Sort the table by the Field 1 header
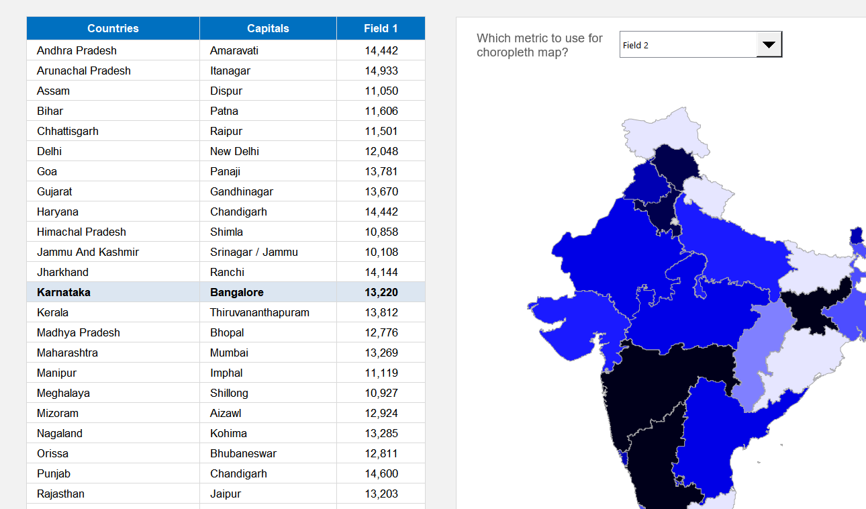 380,28
